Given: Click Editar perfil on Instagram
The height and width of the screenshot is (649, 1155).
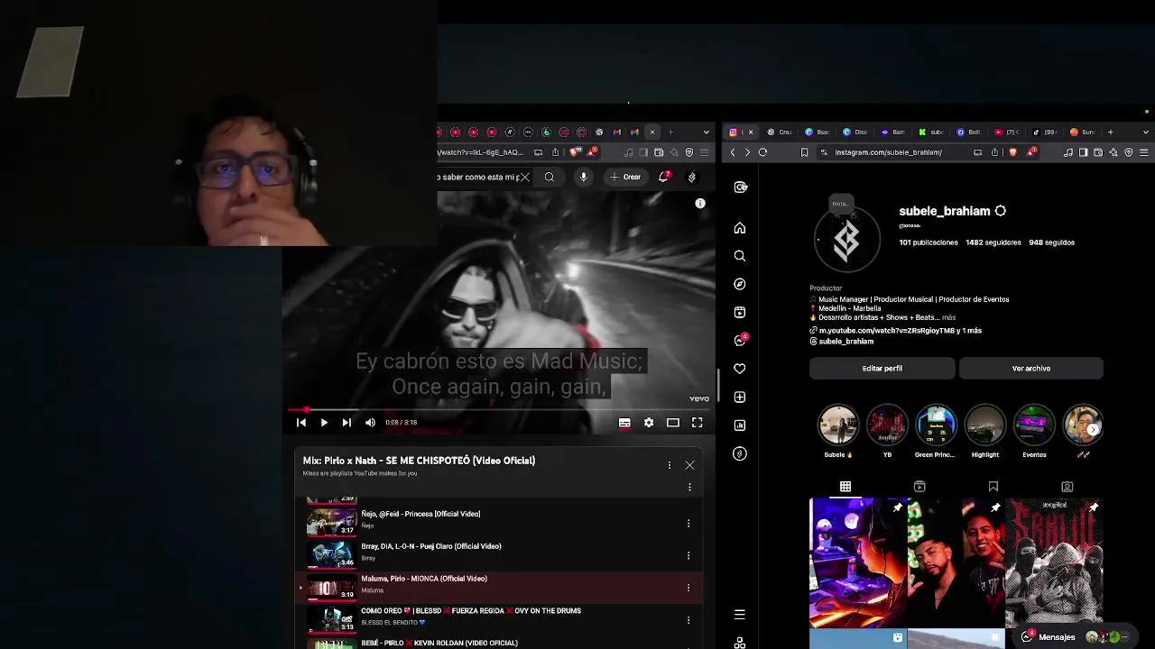Looking at the screenshot, I should click(882, 368).
